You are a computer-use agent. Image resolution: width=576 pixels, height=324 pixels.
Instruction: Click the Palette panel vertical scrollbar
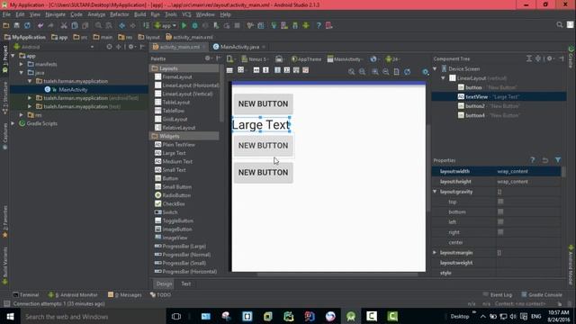point(221,94)
